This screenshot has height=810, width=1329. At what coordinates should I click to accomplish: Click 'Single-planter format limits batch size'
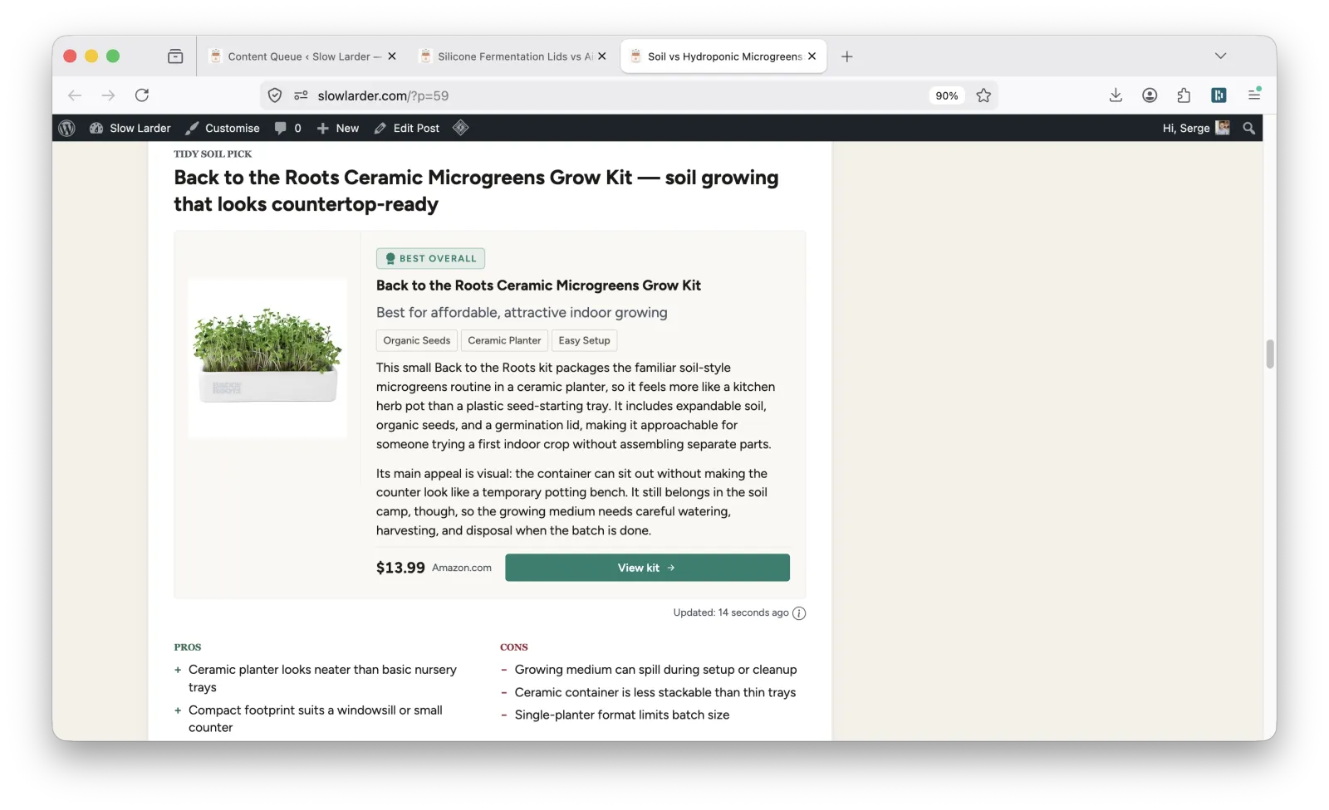[x=622, y=715]
